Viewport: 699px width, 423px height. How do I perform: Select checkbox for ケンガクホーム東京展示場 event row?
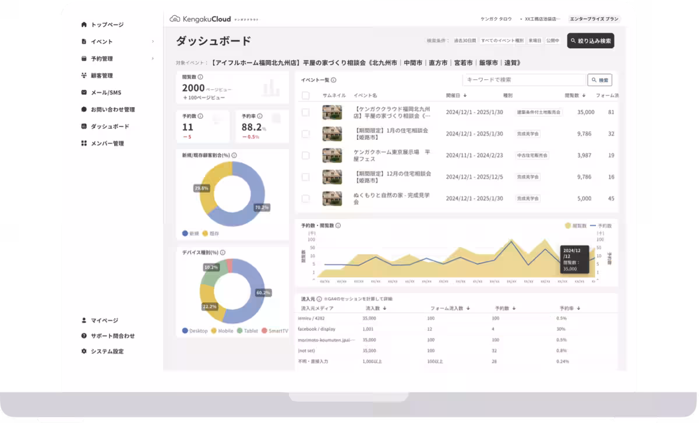point(306,156)
